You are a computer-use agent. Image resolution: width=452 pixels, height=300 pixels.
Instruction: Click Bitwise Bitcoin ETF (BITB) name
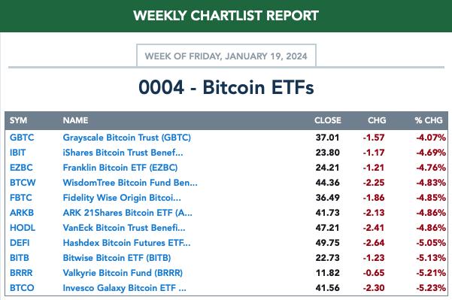pos(117,258)
